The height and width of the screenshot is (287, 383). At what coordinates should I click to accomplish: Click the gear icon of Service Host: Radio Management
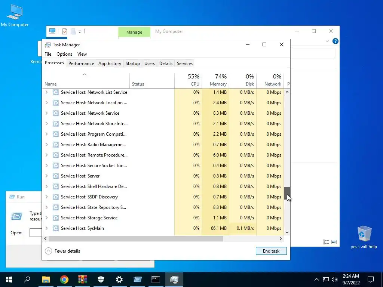coord(56,145)
